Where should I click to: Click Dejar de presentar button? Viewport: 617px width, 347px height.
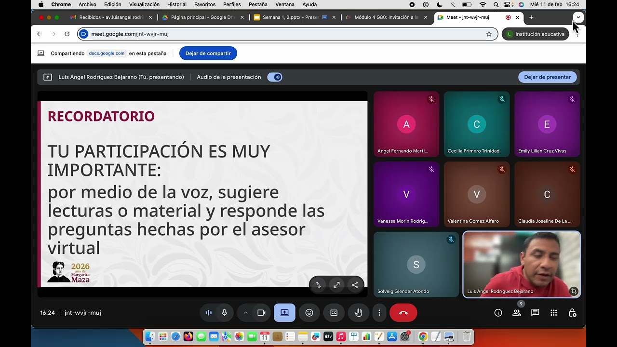547,77
